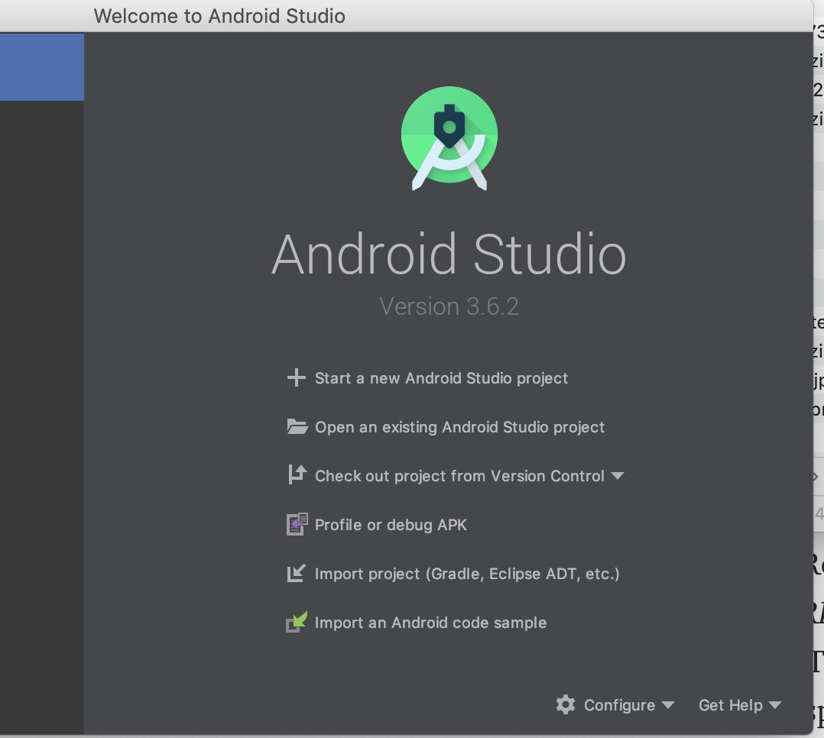
Task: Click the Import project arrow icon
Action: (297, 573)
